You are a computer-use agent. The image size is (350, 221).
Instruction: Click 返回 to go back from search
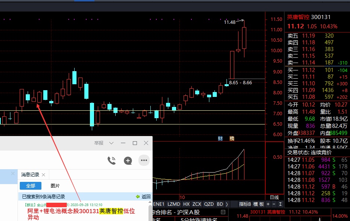146,197
